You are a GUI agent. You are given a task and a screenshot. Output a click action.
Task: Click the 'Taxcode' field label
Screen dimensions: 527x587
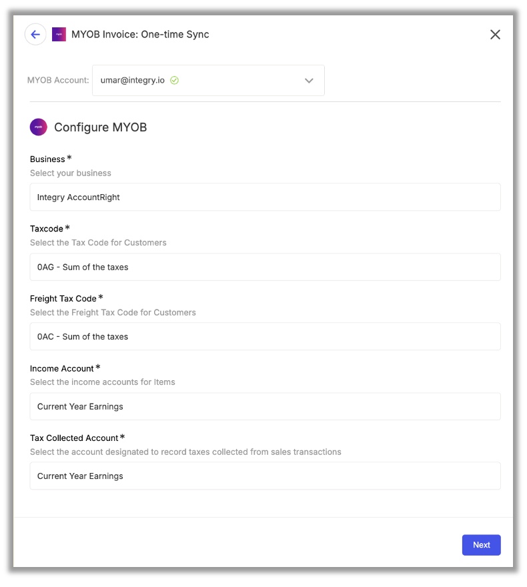click(47, 229)
